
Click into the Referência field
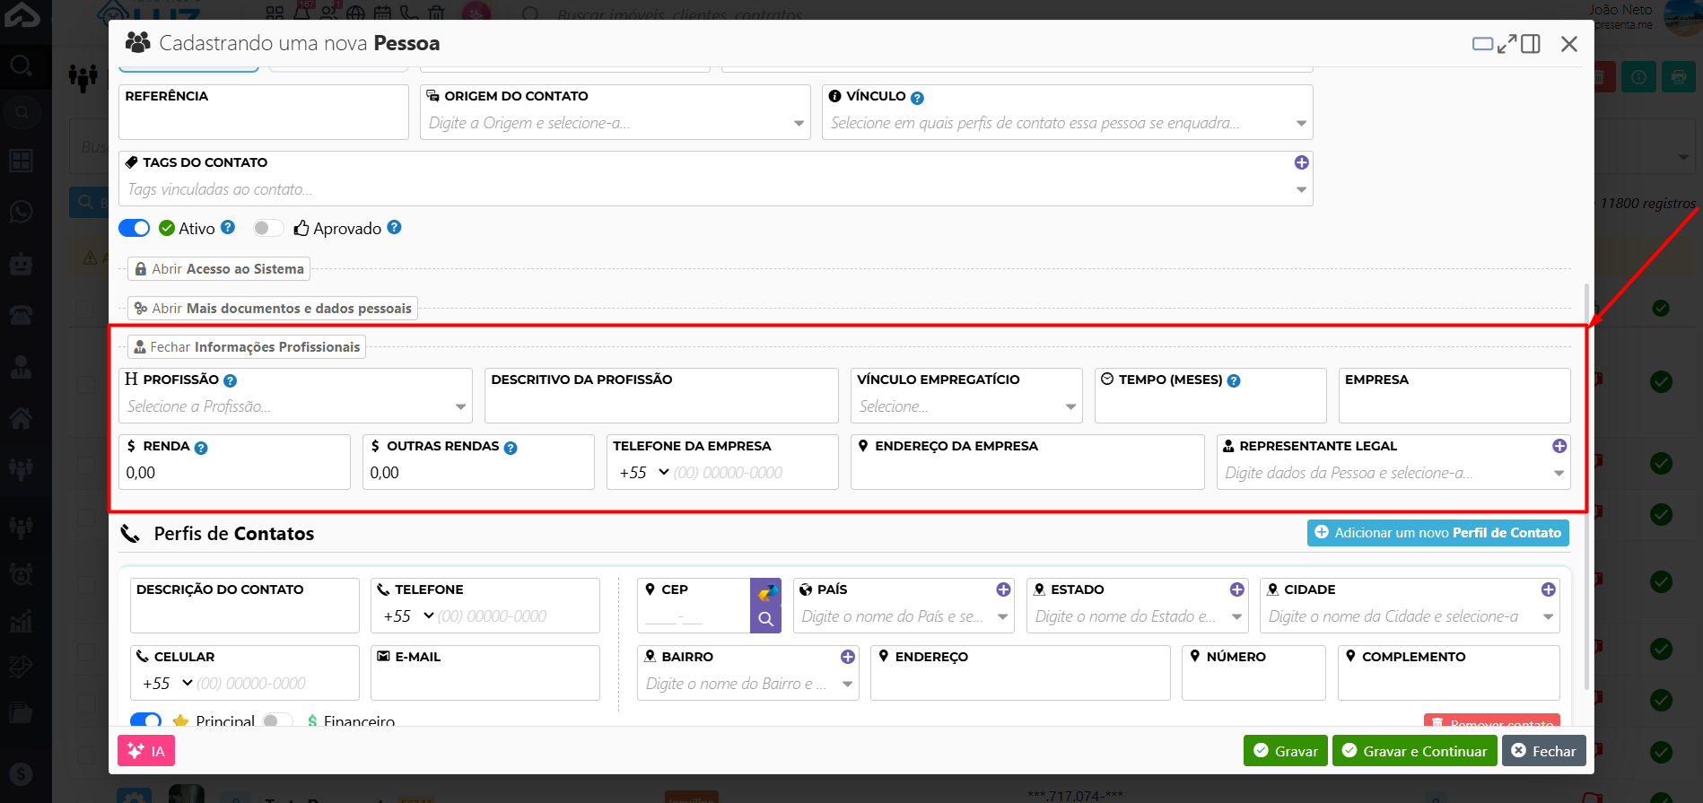pos(264,112)
